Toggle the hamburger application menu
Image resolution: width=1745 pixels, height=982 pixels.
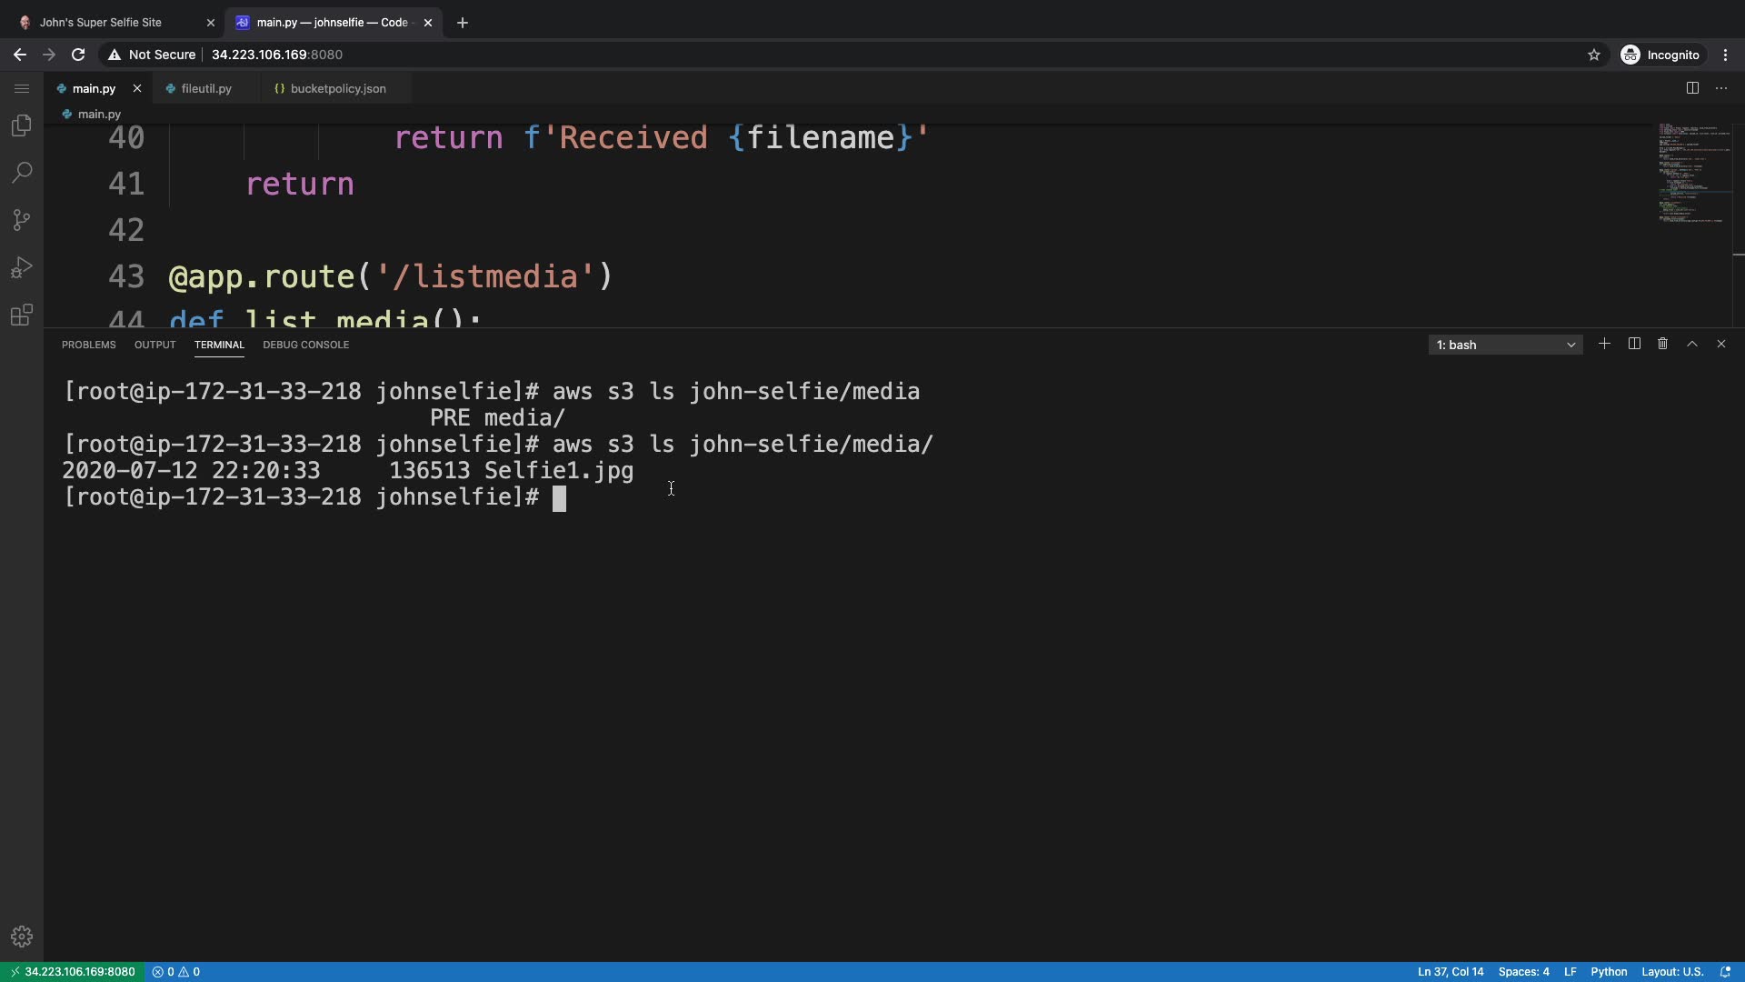coord(22,88)
